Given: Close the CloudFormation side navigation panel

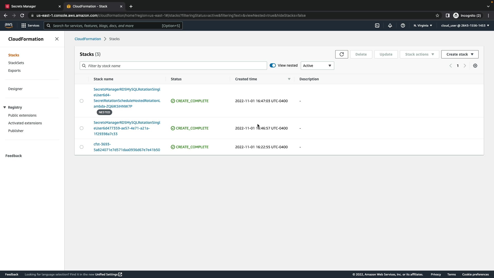Looking at the screenshot, I should point(57,39).
